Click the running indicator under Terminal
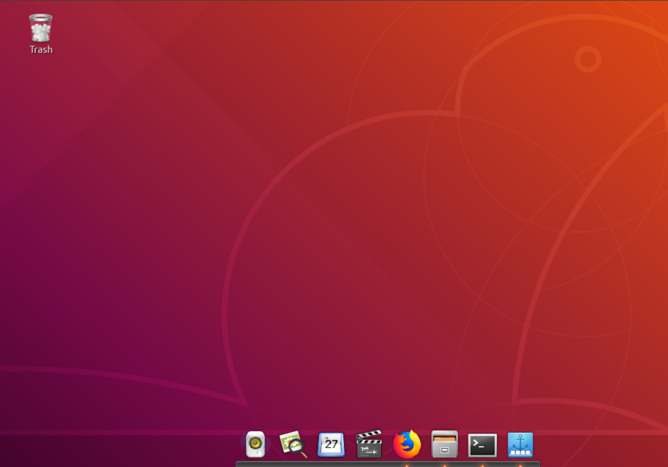668x467 pixels. pos(482,465)
